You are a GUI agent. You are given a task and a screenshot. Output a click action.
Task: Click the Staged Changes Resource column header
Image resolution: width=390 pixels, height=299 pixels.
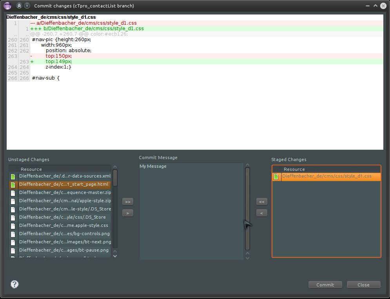[327, 169]
